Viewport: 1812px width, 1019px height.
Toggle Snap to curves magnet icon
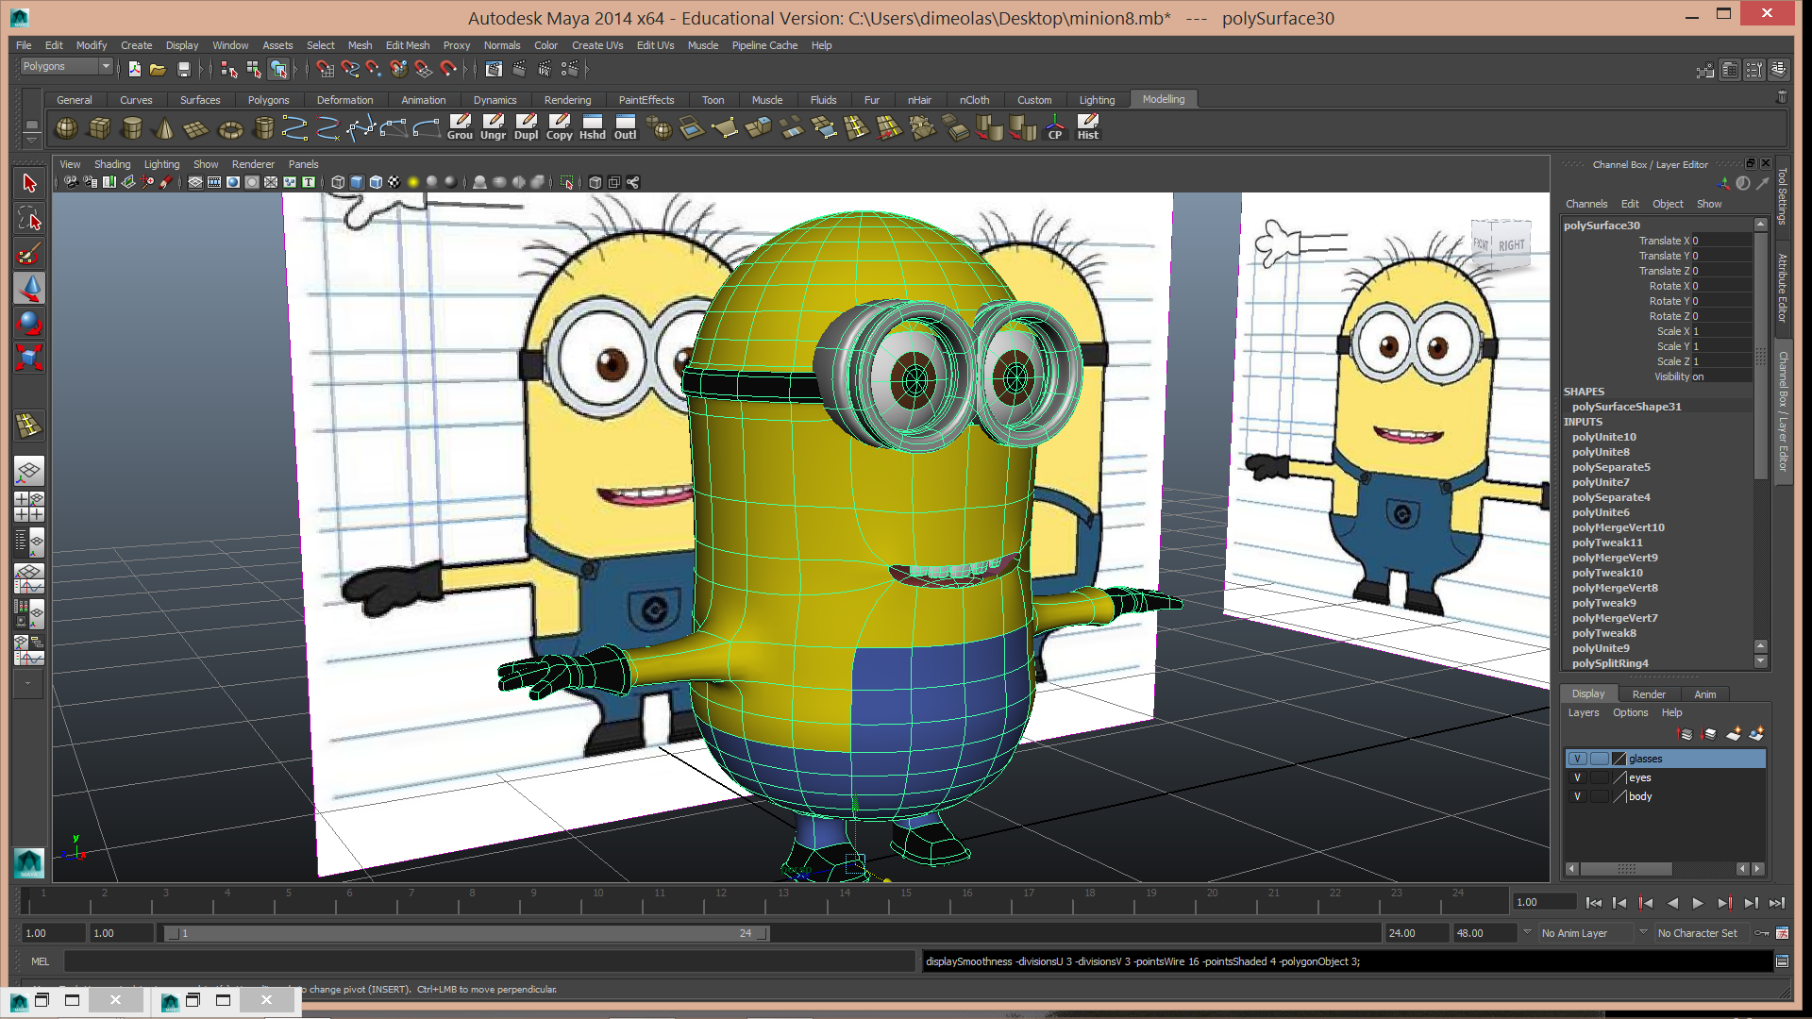tap(350, 69)
